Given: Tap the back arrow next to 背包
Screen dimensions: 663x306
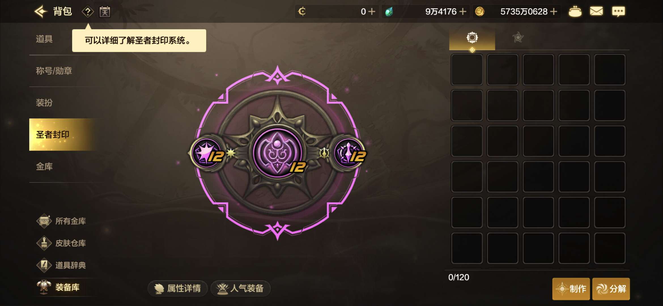Looking at the screenshot, I should (41, 12).
